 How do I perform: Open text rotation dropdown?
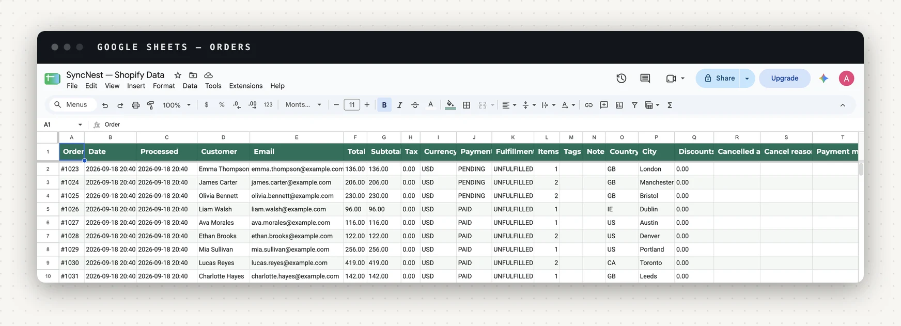(568, 105)
